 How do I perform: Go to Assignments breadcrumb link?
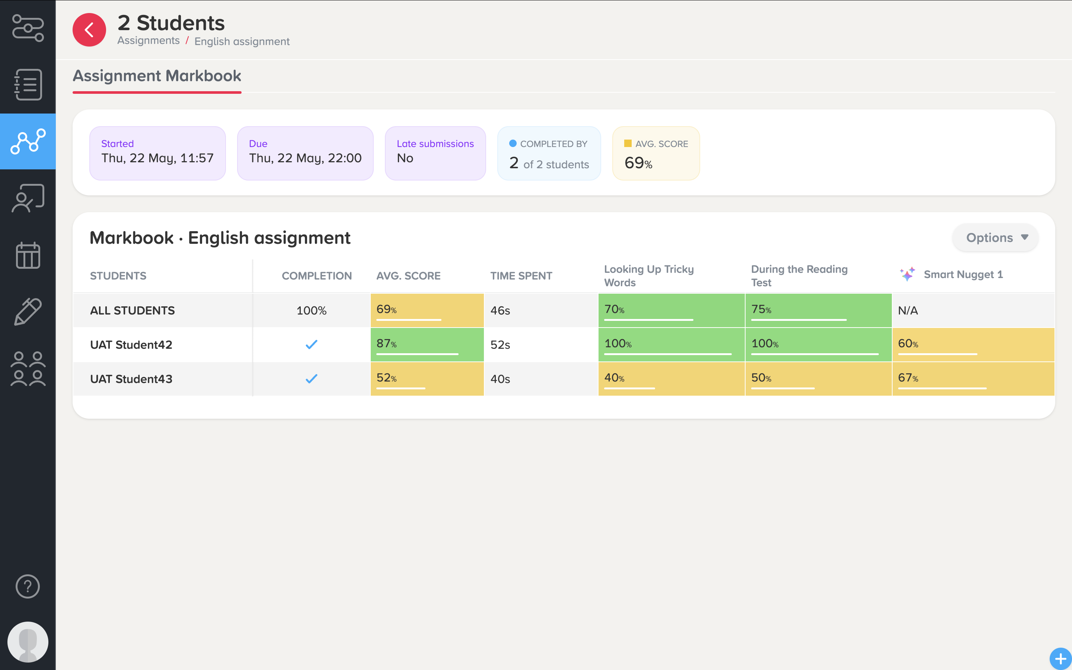[149, 41]
